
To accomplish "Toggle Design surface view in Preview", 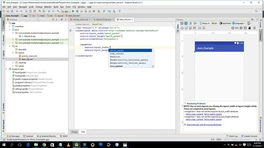I will coord(182,23).
